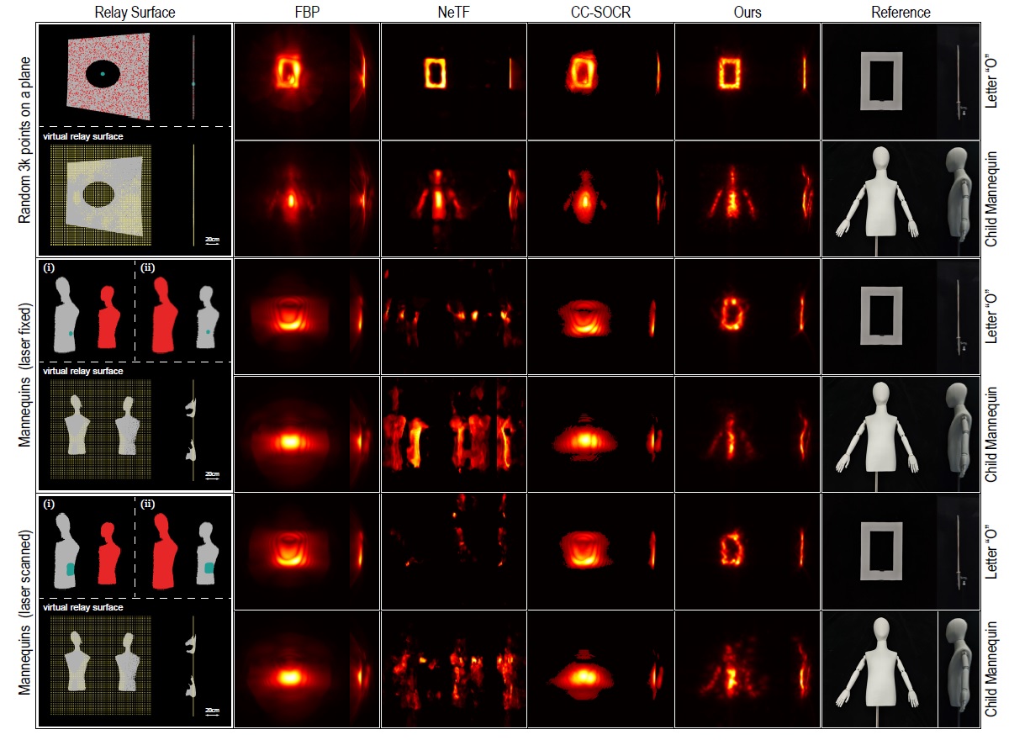Click the "Relay Surface" column header
Image resolution: width=1009 pixels, height=740 pixels.
(136, 12)
